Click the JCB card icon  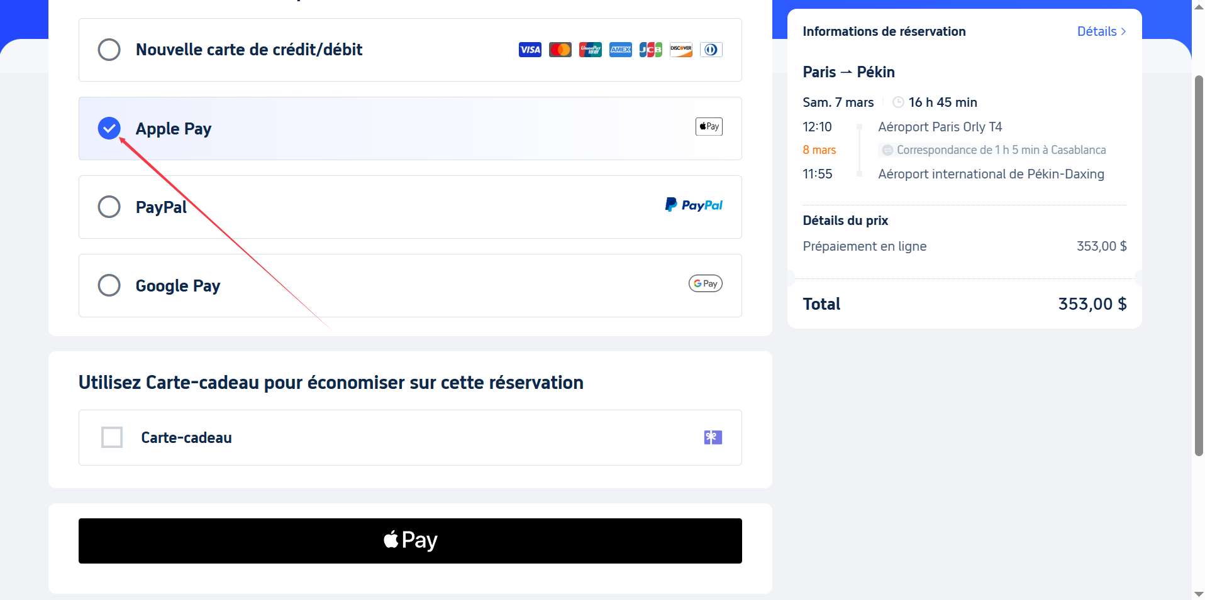coord(651,49)
